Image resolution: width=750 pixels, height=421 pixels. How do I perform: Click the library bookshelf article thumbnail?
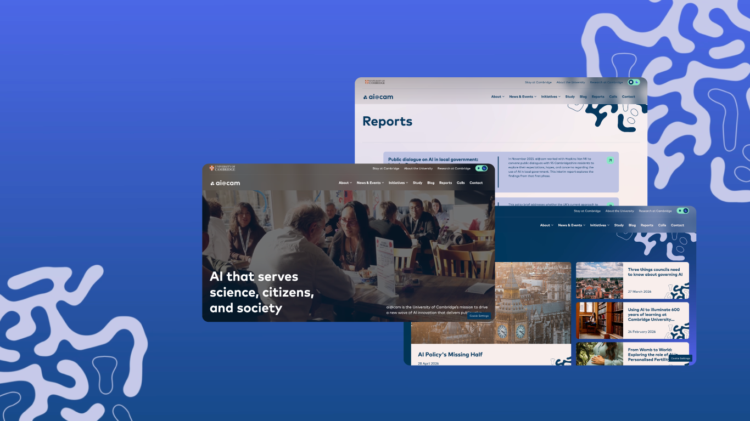tap(600, 321)
